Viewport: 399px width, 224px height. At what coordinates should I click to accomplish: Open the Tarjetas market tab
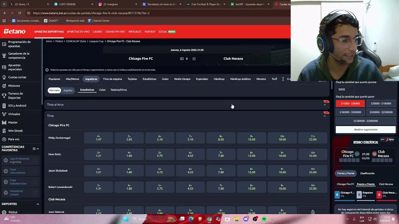point(132,79)
